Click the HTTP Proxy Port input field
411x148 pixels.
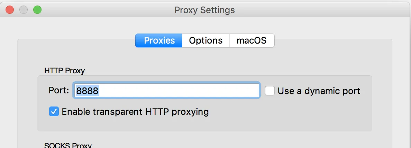tap(166, 91)
